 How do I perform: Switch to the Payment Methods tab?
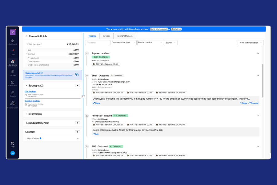[125, 36]
